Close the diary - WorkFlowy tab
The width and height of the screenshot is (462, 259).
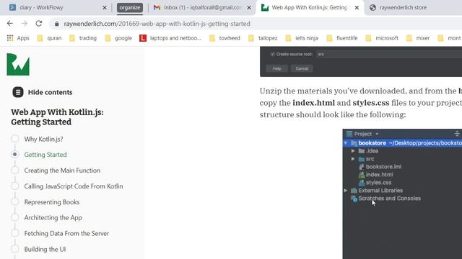104,8
